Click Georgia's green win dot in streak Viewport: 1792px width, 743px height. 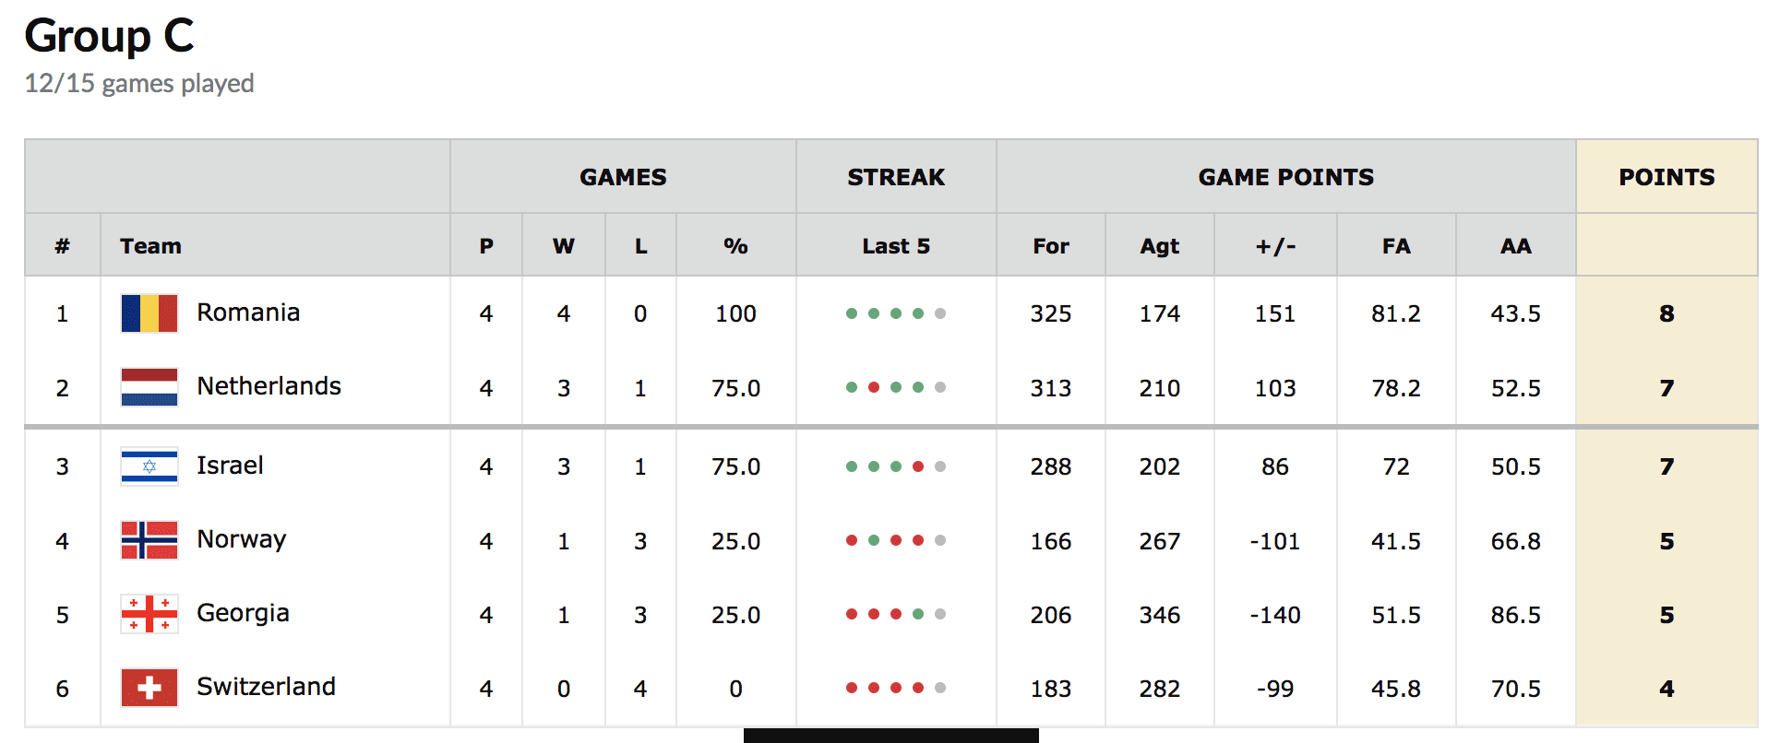(918, 614)
